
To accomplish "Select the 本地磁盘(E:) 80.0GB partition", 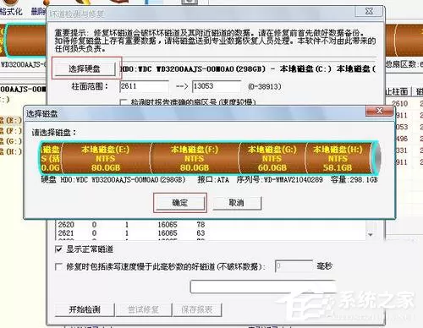I will coord(106,158).
